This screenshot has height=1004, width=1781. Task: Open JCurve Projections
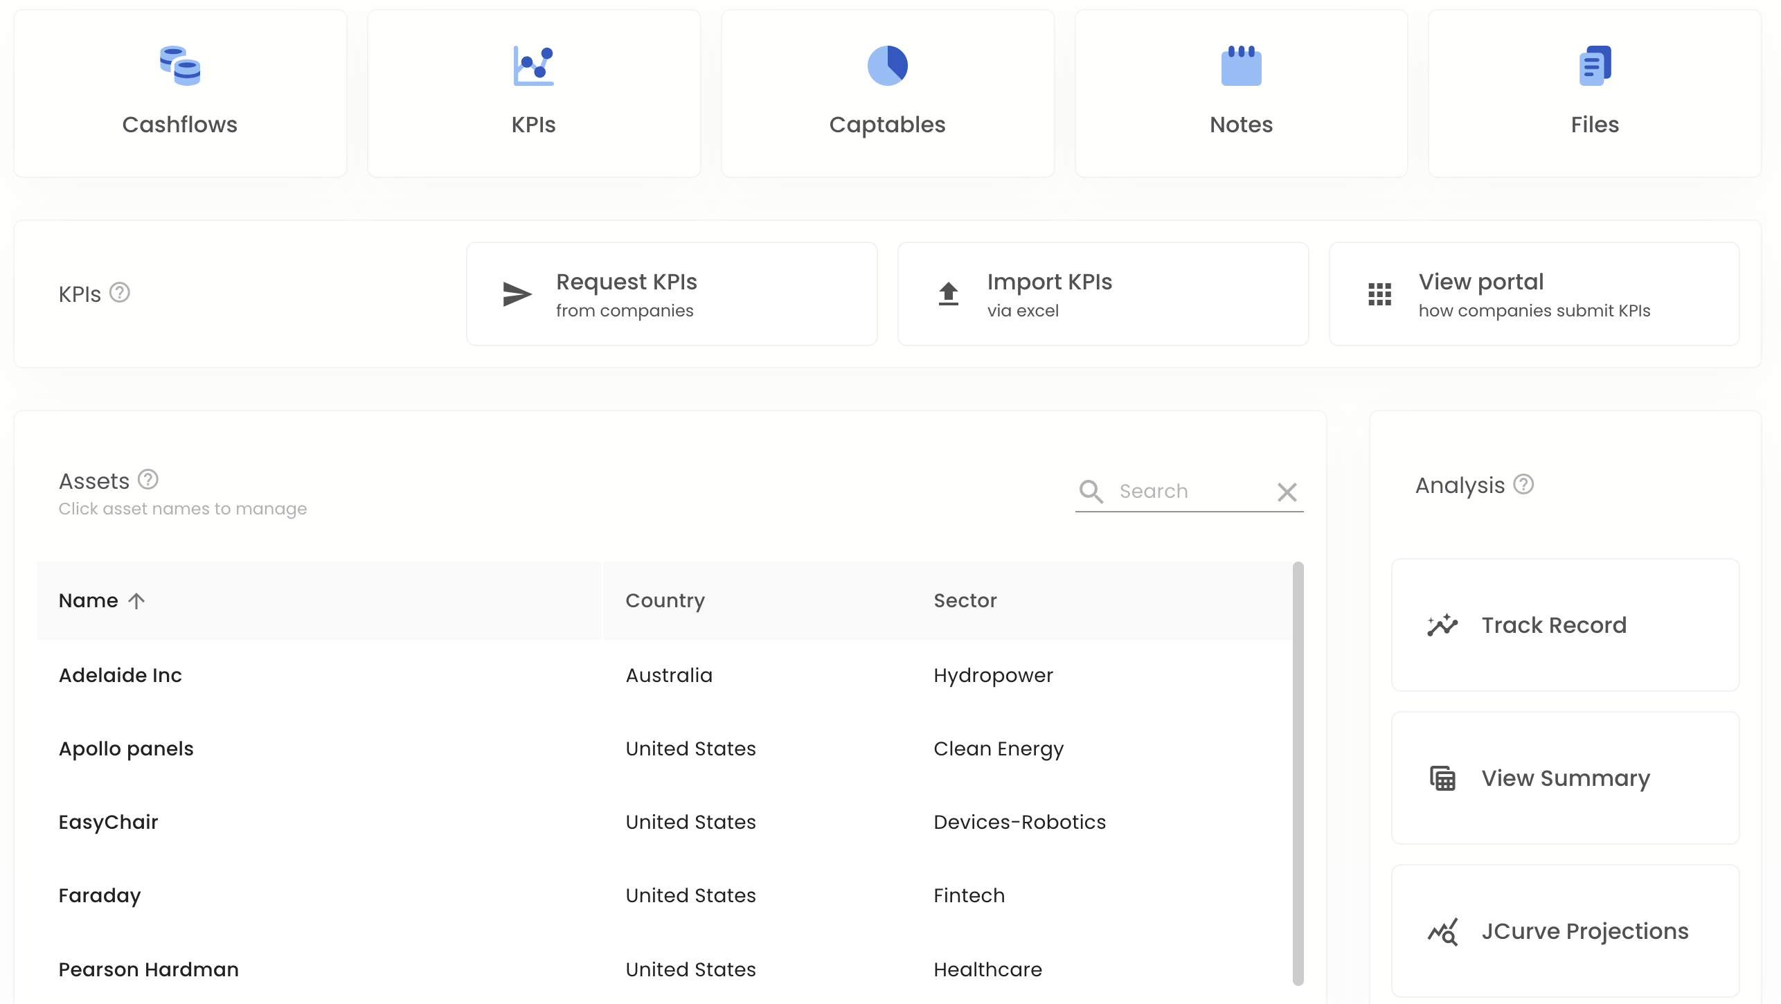tap(1565, 931)
